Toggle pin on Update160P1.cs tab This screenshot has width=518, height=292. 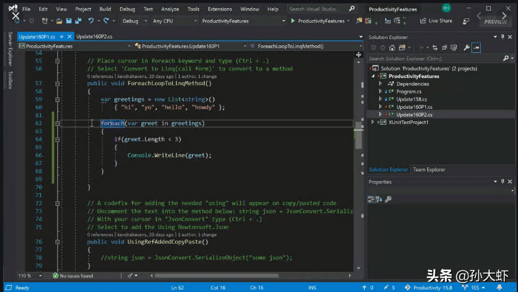click(60, 37)
